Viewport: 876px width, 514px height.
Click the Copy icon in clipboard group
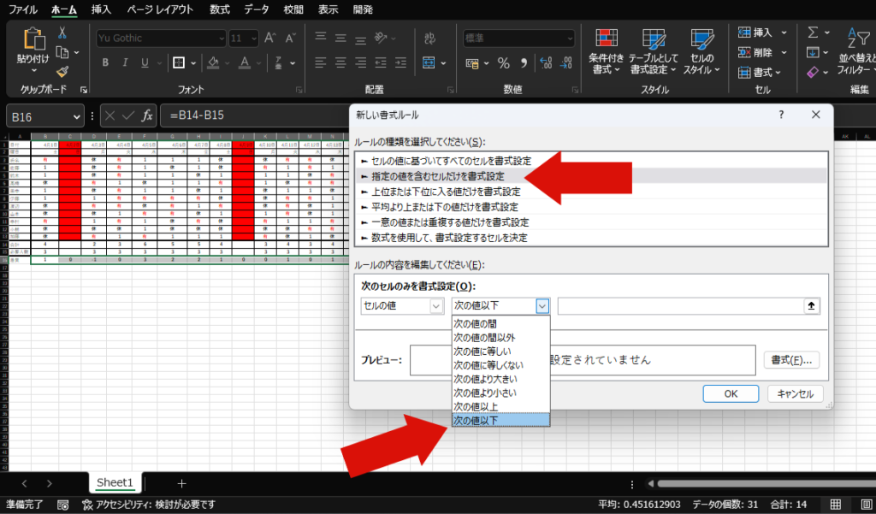coord(62,52)
